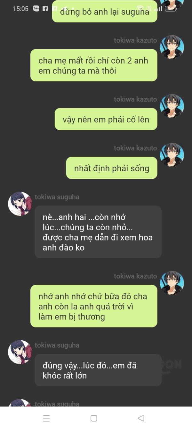The height and width of the screenshot is (430, 192).
Task: Tap the Android back triangle button
Action: pyautogui.click(x=141, y=418)
